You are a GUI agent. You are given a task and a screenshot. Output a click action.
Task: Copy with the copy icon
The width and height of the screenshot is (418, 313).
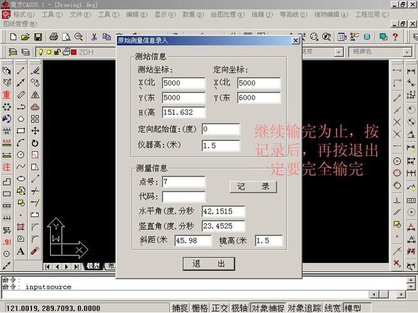click(107, 37)
